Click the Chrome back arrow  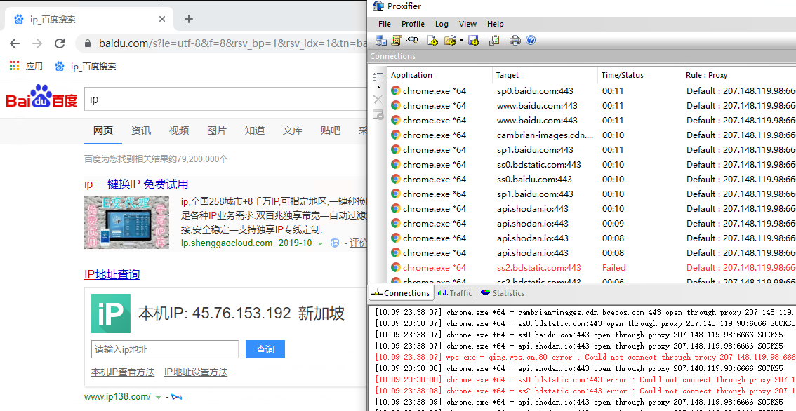click(x=15, y=43)
